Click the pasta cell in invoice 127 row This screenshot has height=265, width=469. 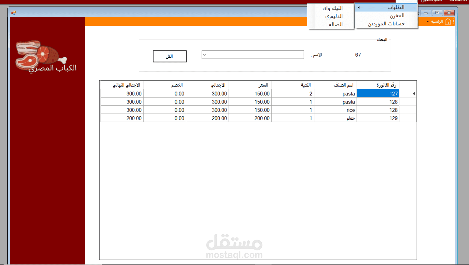click(335, 94)
